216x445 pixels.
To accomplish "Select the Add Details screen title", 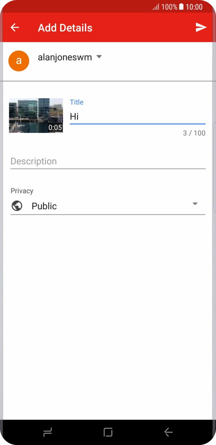I will tap(65, 27).
